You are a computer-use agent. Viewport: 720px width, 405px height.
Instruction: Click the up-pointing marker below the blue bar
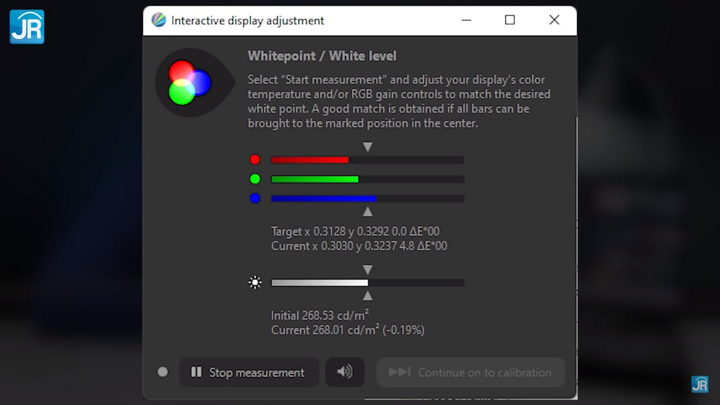tap(367, 212)
